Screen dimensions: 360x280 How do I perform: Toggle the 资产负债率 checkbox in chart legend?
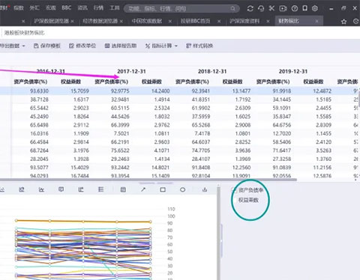234,190
